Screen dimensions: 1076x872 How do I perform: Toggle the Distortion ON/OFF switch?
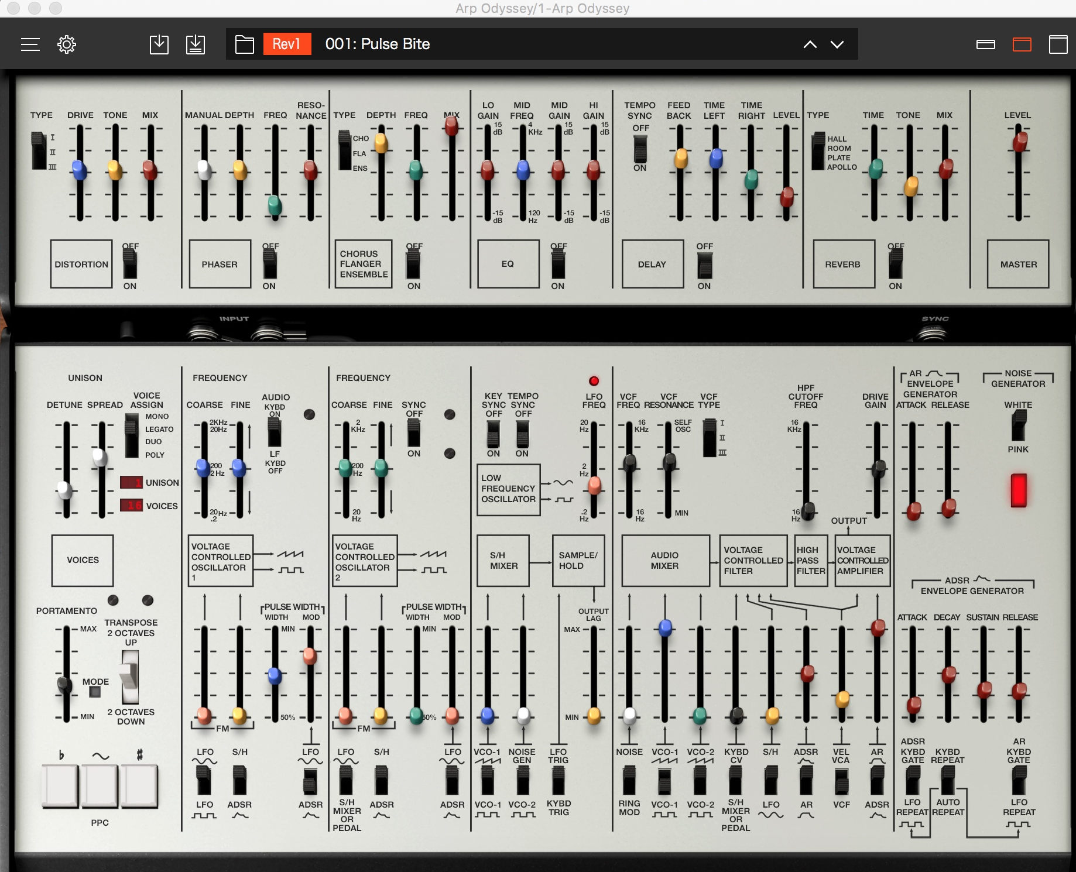pos(130,265)
